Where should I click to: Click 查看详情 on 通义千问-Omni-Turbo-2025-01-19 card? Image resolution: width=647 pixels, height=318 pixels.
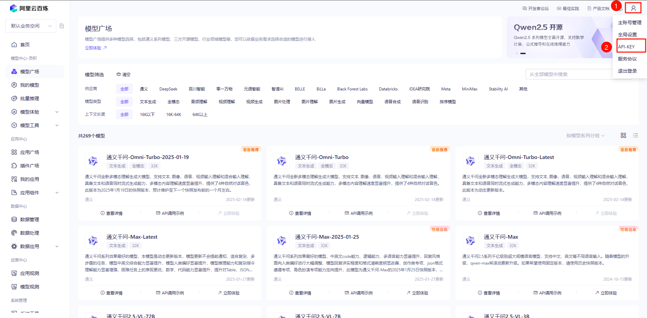(x=111, y=213)
